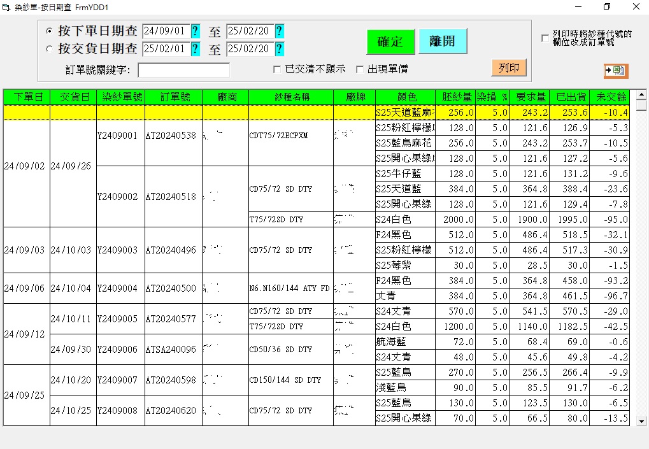Click the 染損 % column header

492,97
